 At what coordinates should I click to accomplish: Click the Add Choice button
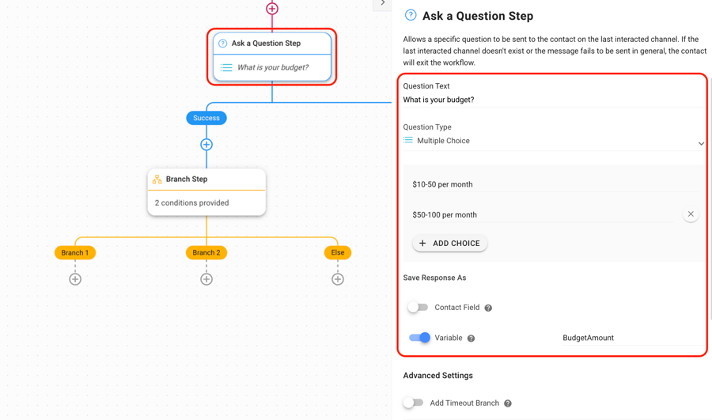[x=450, y=244]
